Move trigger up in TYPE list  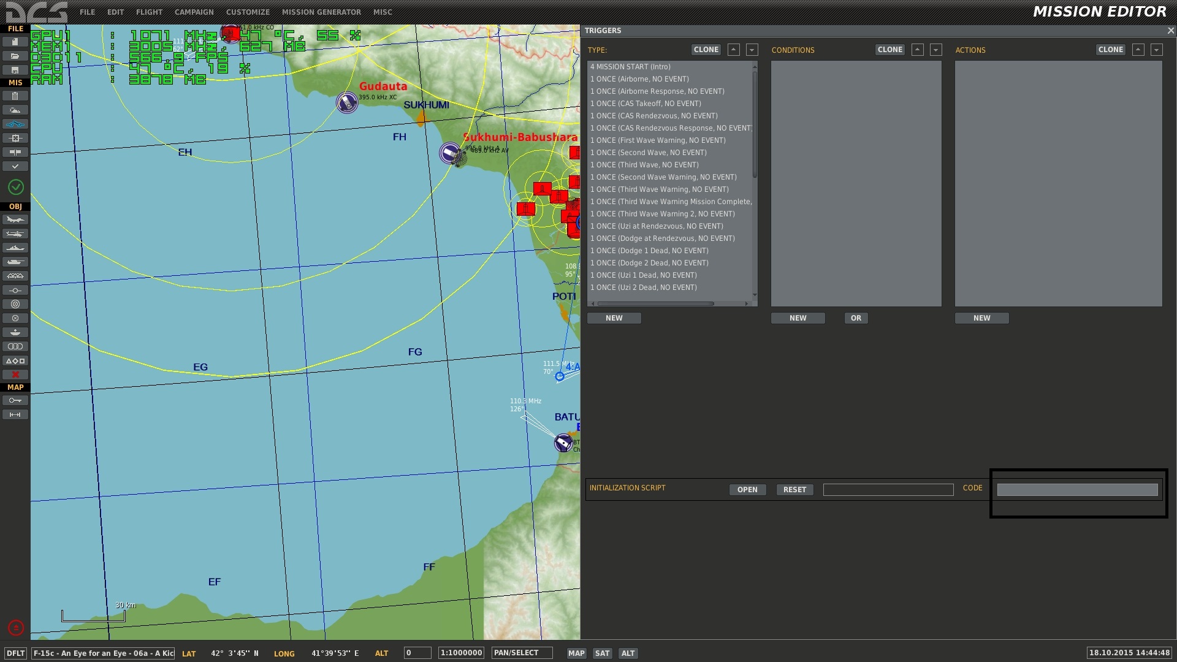[x=733, y=50]
